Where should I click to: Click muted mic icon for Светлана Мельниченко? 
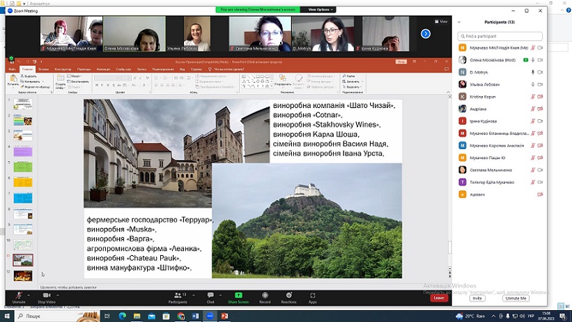[532, 170]
